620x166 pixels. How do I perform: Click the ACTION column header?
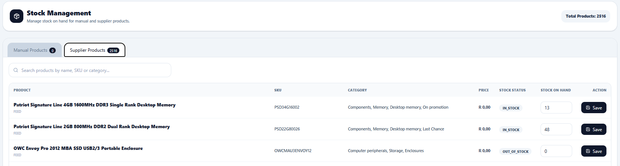599,90
